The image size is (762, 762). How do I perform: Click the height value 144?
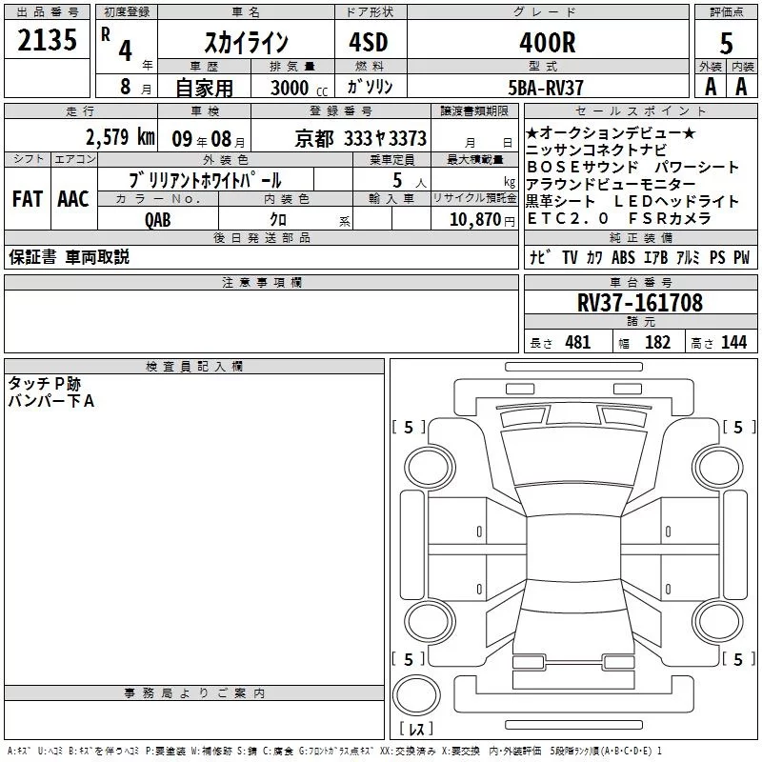click(733, 343)
